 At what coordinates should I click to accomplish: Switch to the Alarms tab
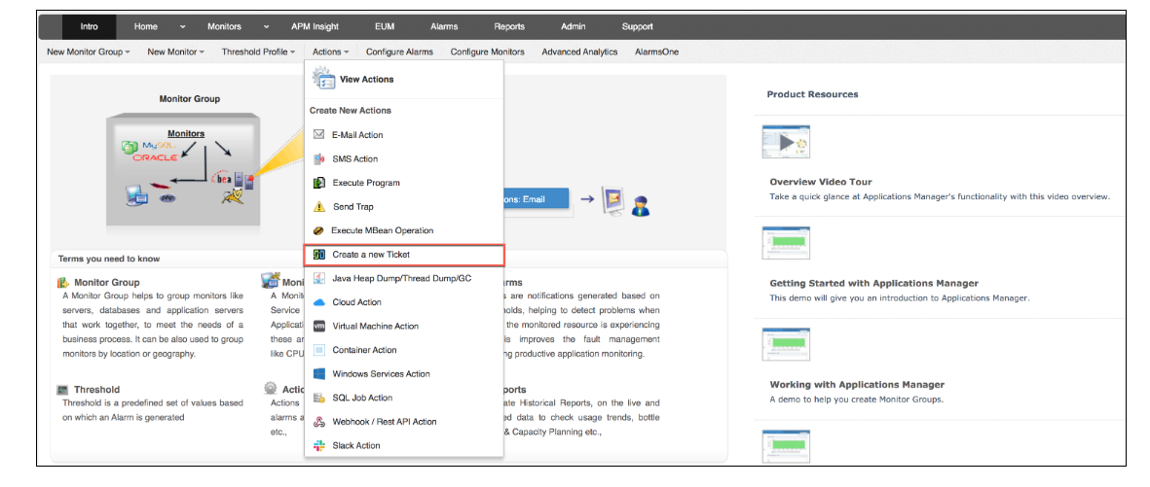(x=444, y=26)
